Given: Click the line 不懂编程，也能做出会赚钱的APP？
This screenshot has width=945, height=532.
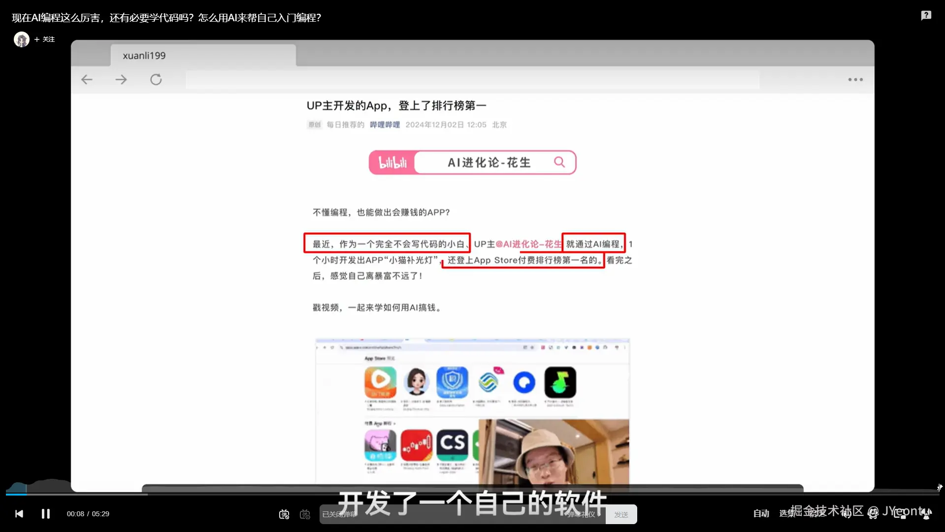Looking at the screenshot, I should [381, 212].
